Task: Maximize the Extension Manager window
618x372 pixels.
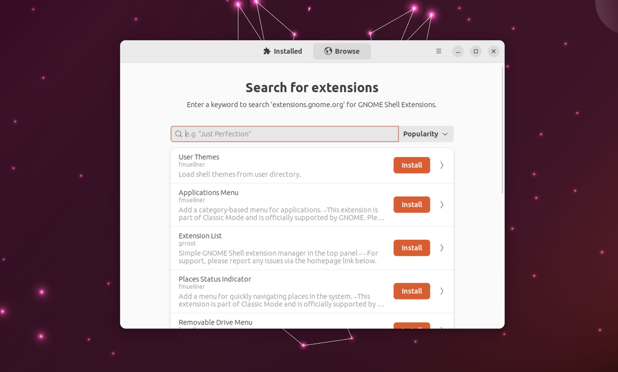Action: tap(476, 51)
